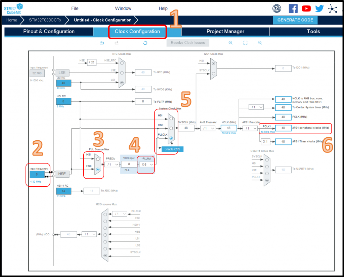Open the YouTube icon link
Screen dimensions: 344x277
306,8
